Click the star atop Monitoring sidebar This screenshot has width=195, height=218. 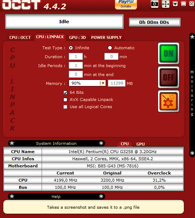tap(192, 37)
